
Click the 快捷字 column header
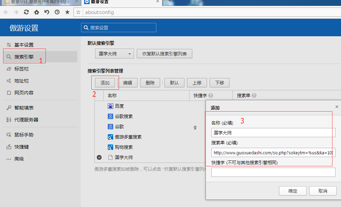click(x=211, y=95)
